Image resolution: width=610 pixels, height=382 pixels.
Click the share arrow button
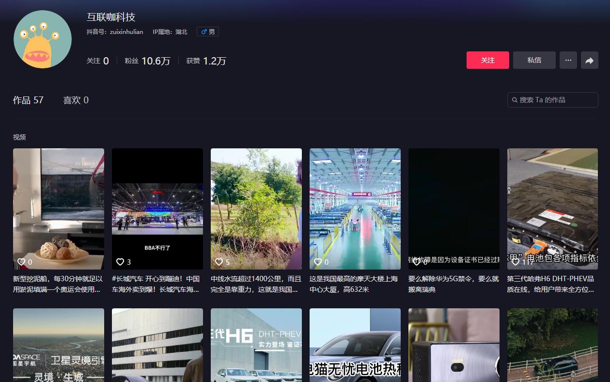coord(590,60)
